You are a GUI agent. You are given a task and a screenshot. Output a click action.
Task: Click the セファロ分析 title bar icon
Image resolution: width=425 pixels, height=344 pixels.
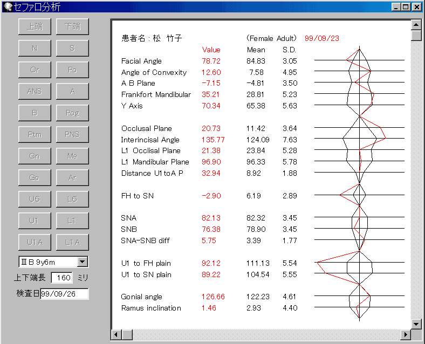(8, 7)
